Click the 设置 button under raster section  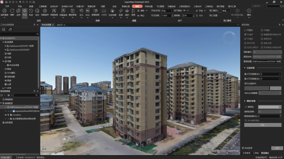point(263,125)
